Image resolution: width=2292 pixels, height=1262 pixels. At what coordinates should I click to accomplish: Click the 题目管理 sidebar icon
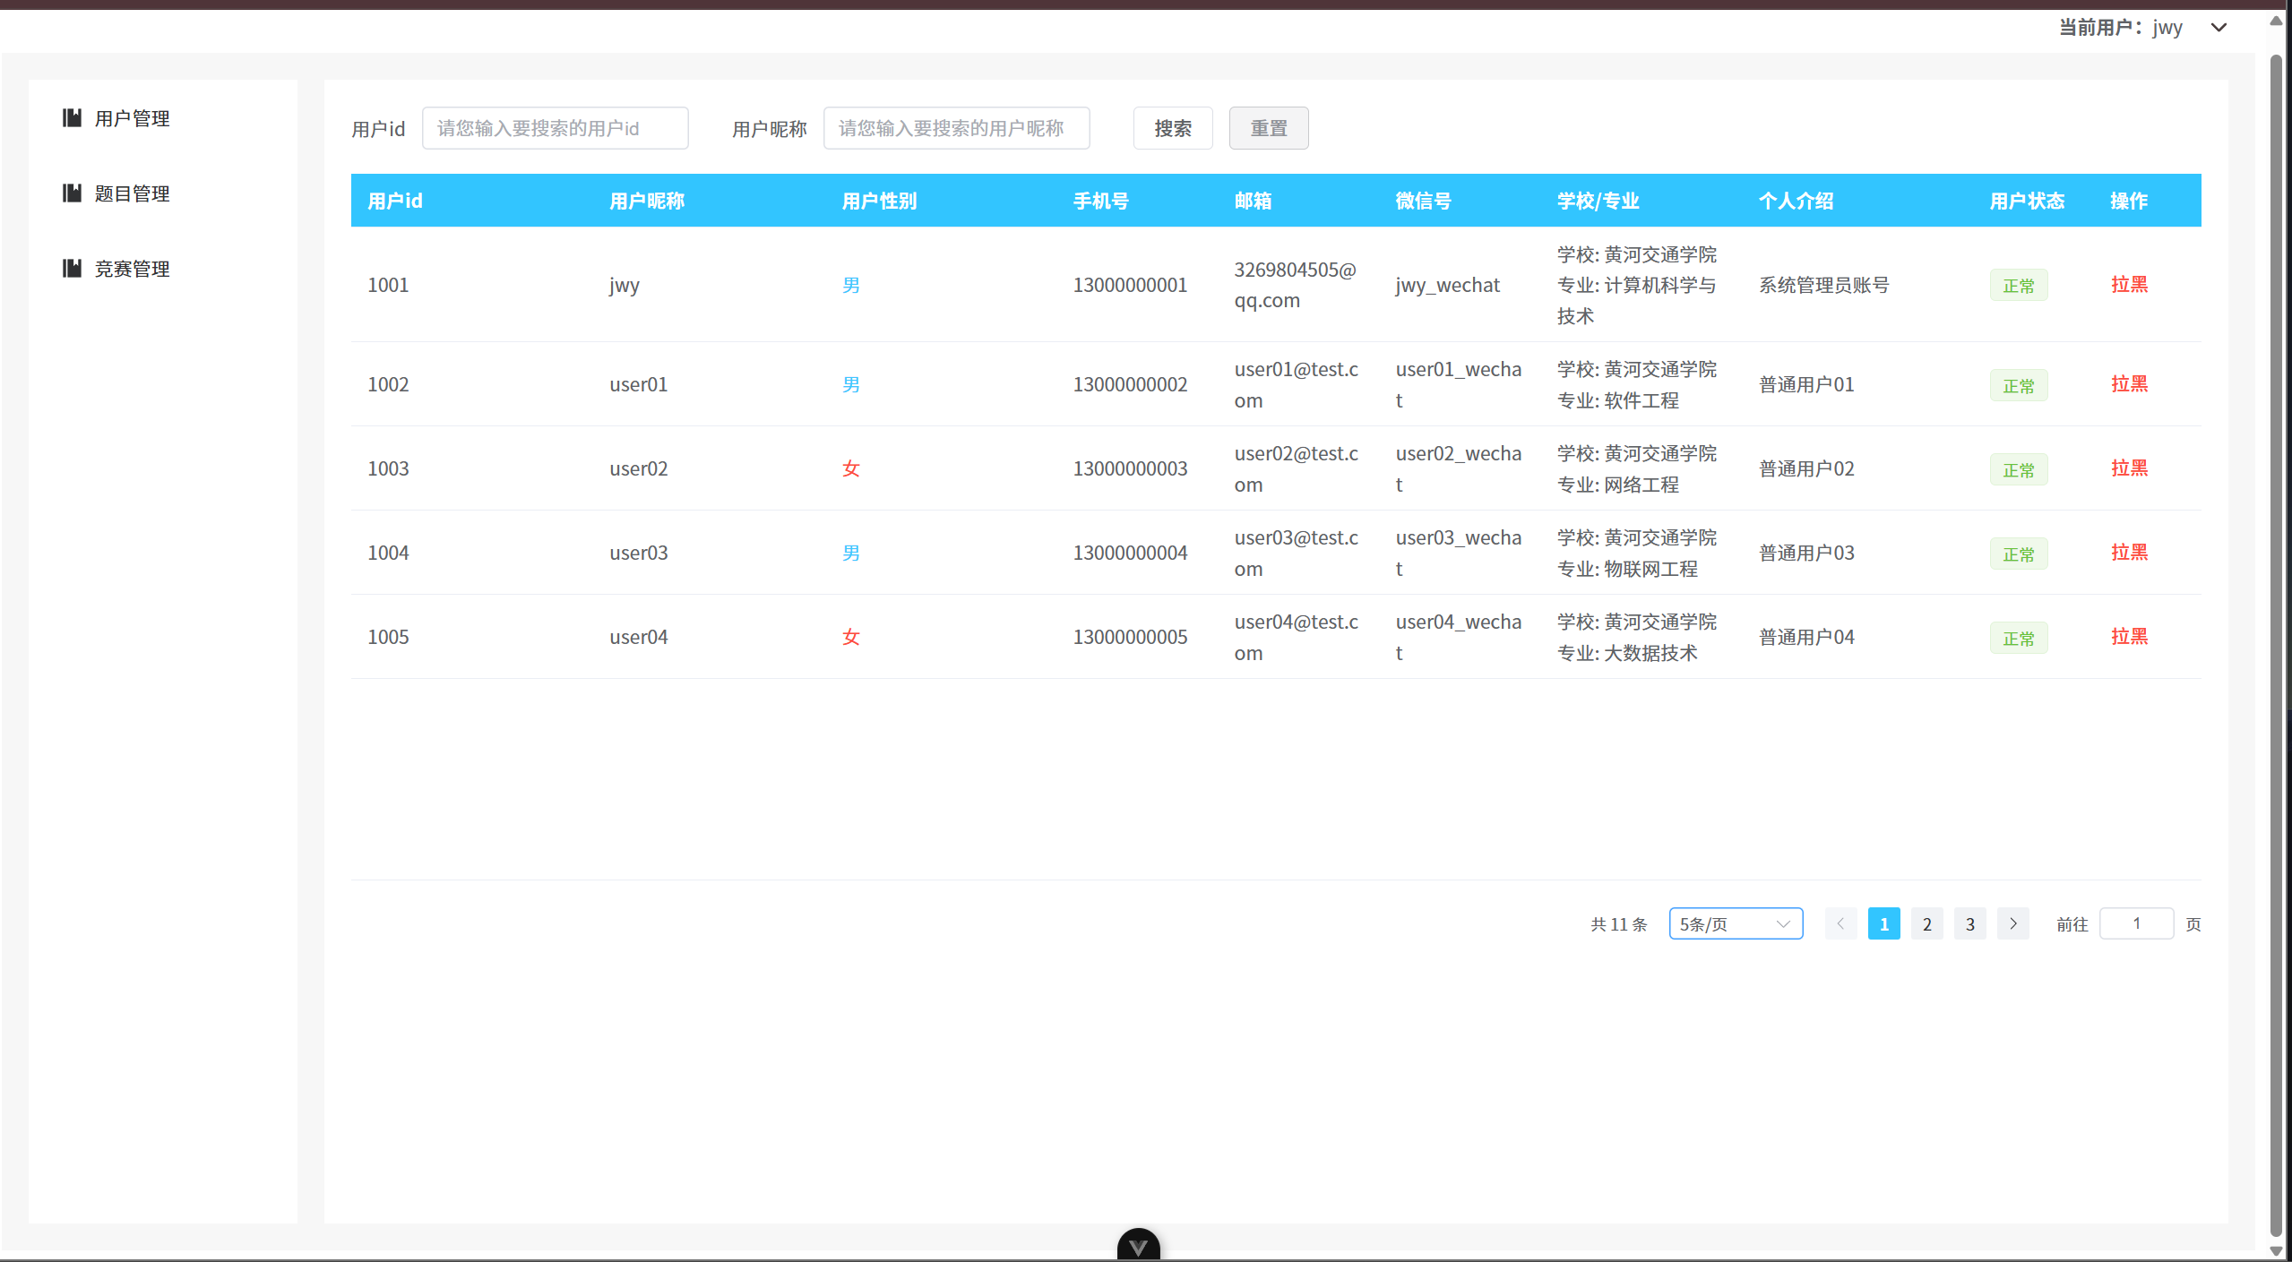(x=72, y=193)
